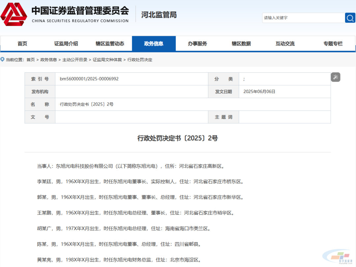356x267 pixels.
Task: Click the 证监局文种体裁 breadcrumb link
Action: pyautogui.click(x=107, y=60)
